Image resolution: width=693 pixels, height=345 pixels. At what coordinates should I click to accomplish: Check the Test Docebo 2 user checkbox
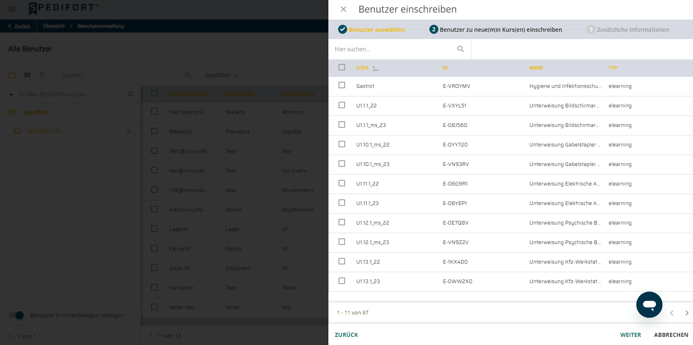[154, 111]
